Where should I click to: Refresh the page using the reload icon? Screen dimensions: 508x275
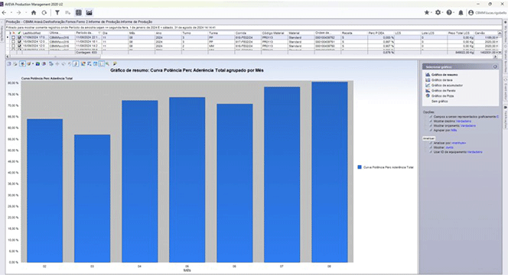pyautogui.click(x=44, y=13)
